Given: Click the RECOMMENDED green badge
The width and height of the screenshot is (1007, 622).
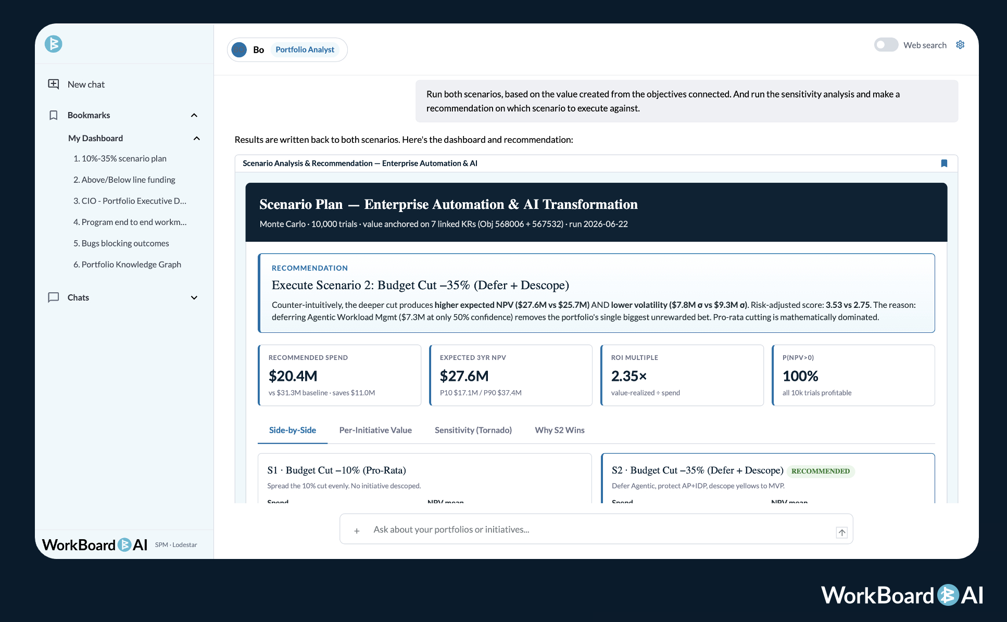Looking at the screenshot, I should pos(821,471).
